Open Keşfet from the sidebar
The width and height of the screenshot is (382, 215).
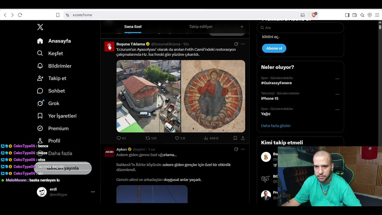pyautogui.click(x=50, y=53)
